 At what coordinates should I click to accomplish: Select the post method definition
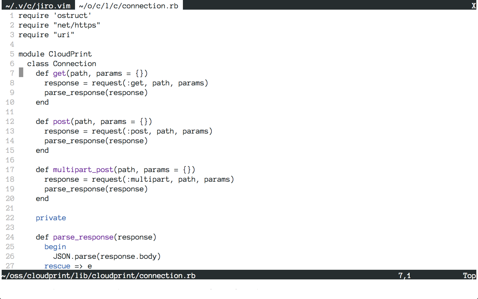pyautogui.click(x=61, y=121)
